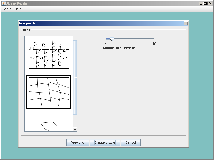Click the slider track near the 100 end
Screen dimensions: 214x160
[152, 39]
